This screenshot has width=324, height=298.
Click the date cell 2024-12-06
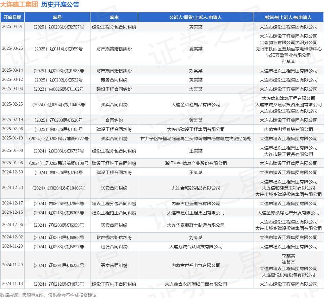(12, 224)
